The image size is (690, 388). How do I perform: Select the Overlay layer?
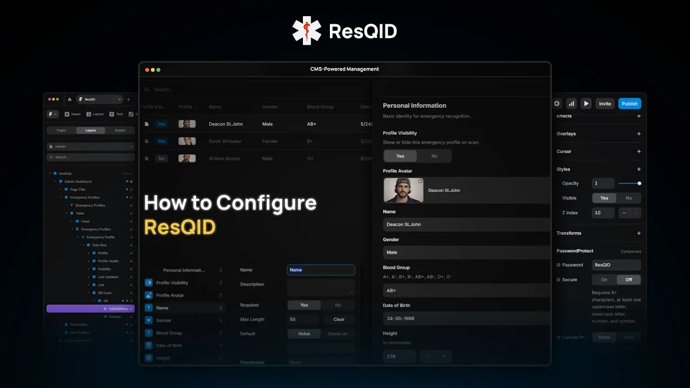pos(115,317)
